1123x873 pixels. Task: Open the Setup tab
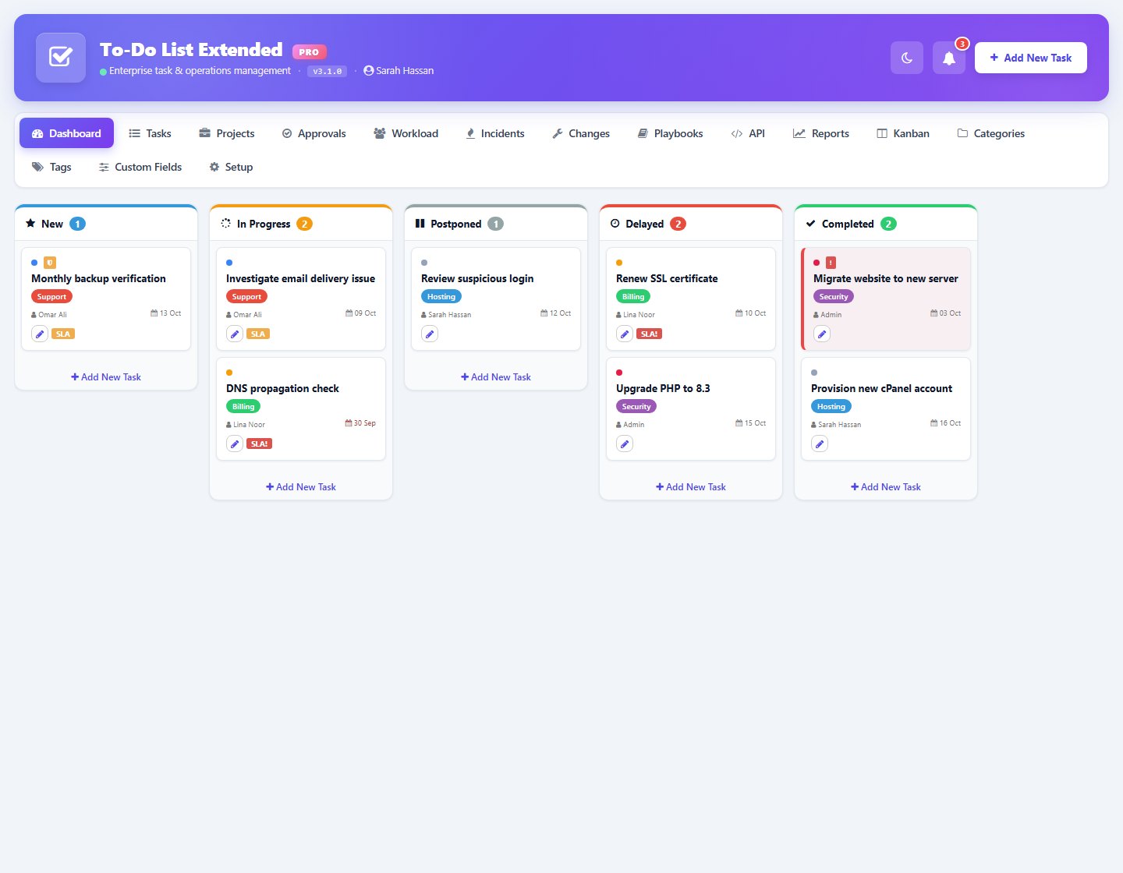tap(231, 167)
